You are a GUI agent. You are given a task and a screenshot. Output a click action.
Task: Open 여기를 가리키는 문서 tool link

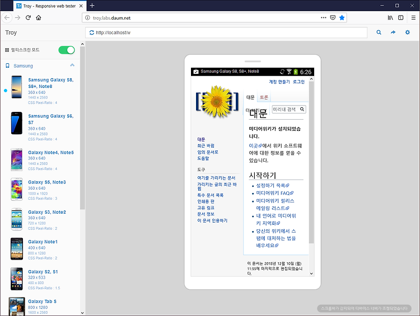pyautogui.click(x=216, y=178)
